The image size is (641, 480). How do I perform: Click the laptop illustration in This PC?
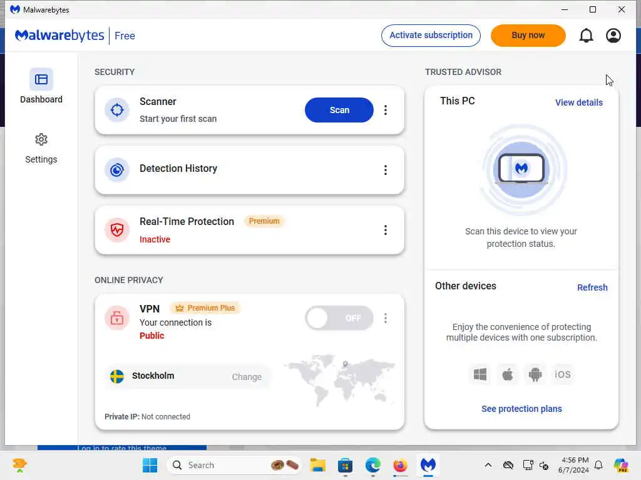pos(521,169)
